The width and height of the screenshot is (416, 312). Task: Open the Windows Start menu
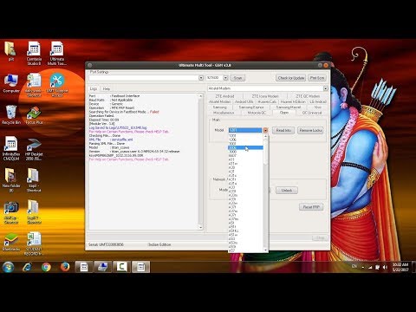[x=9, y=267]
